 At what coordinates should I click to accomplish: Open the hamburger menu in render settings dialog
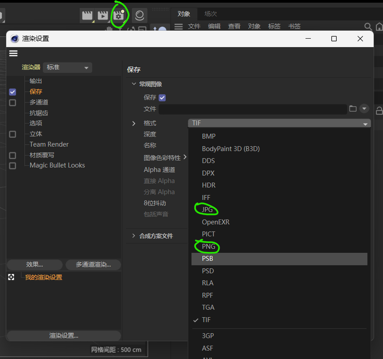13,53
